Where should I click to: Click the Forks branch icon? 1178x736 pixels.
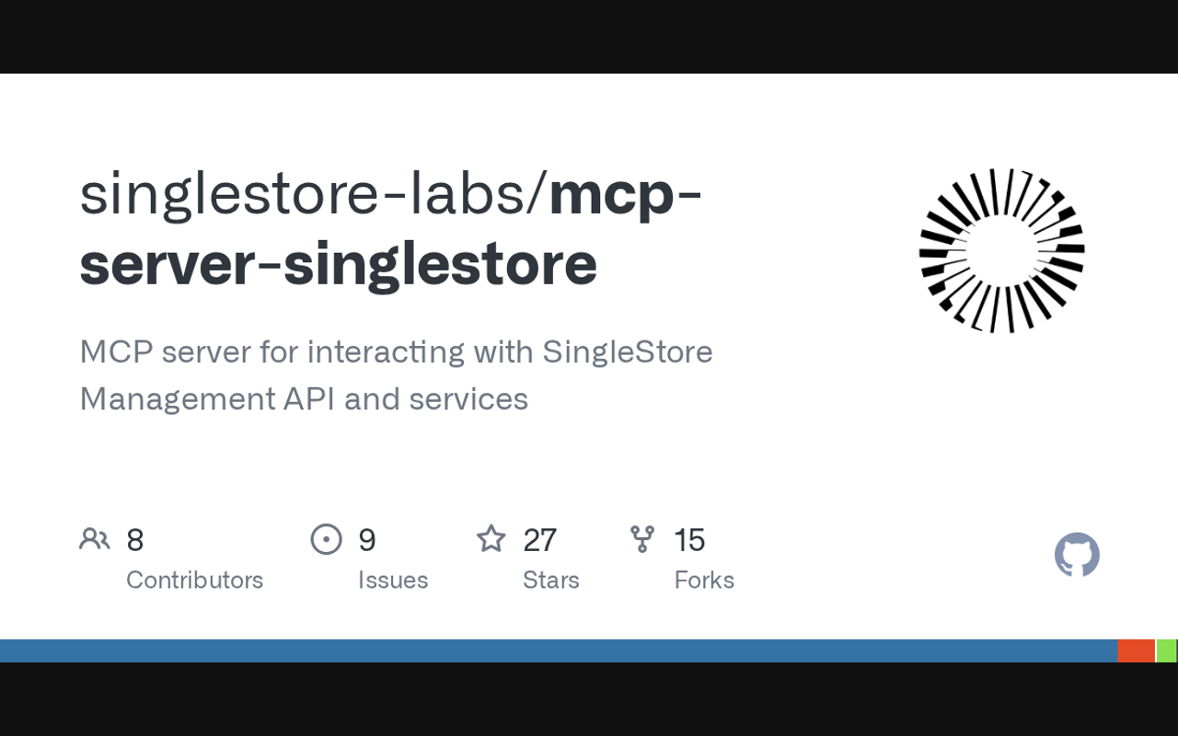(x=642, y=539)
